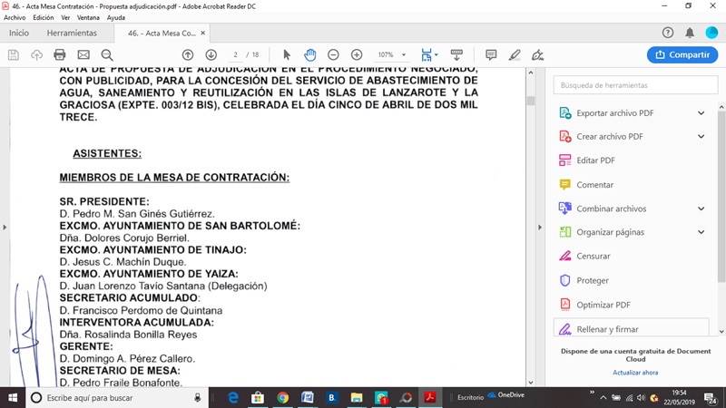Choose the arrow selection tool
Image resolution: width=726 pixels, height=408 pixels.
tap(287, 55)
